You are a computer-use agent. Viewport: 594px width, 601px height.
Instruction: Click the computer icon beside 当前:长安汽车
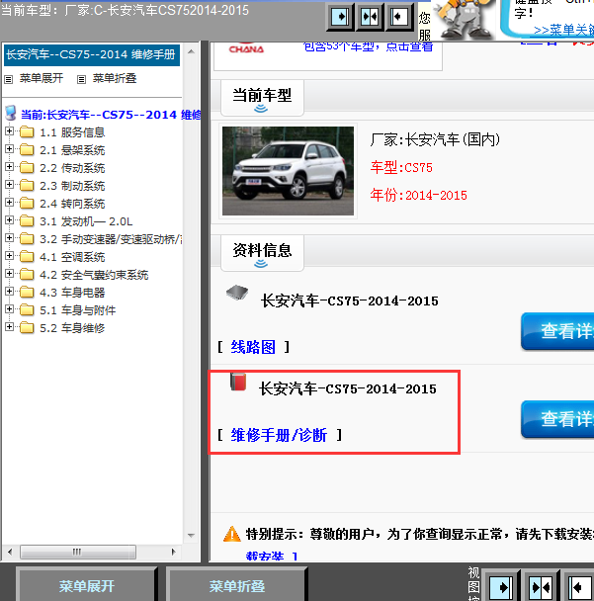(11, 113)
